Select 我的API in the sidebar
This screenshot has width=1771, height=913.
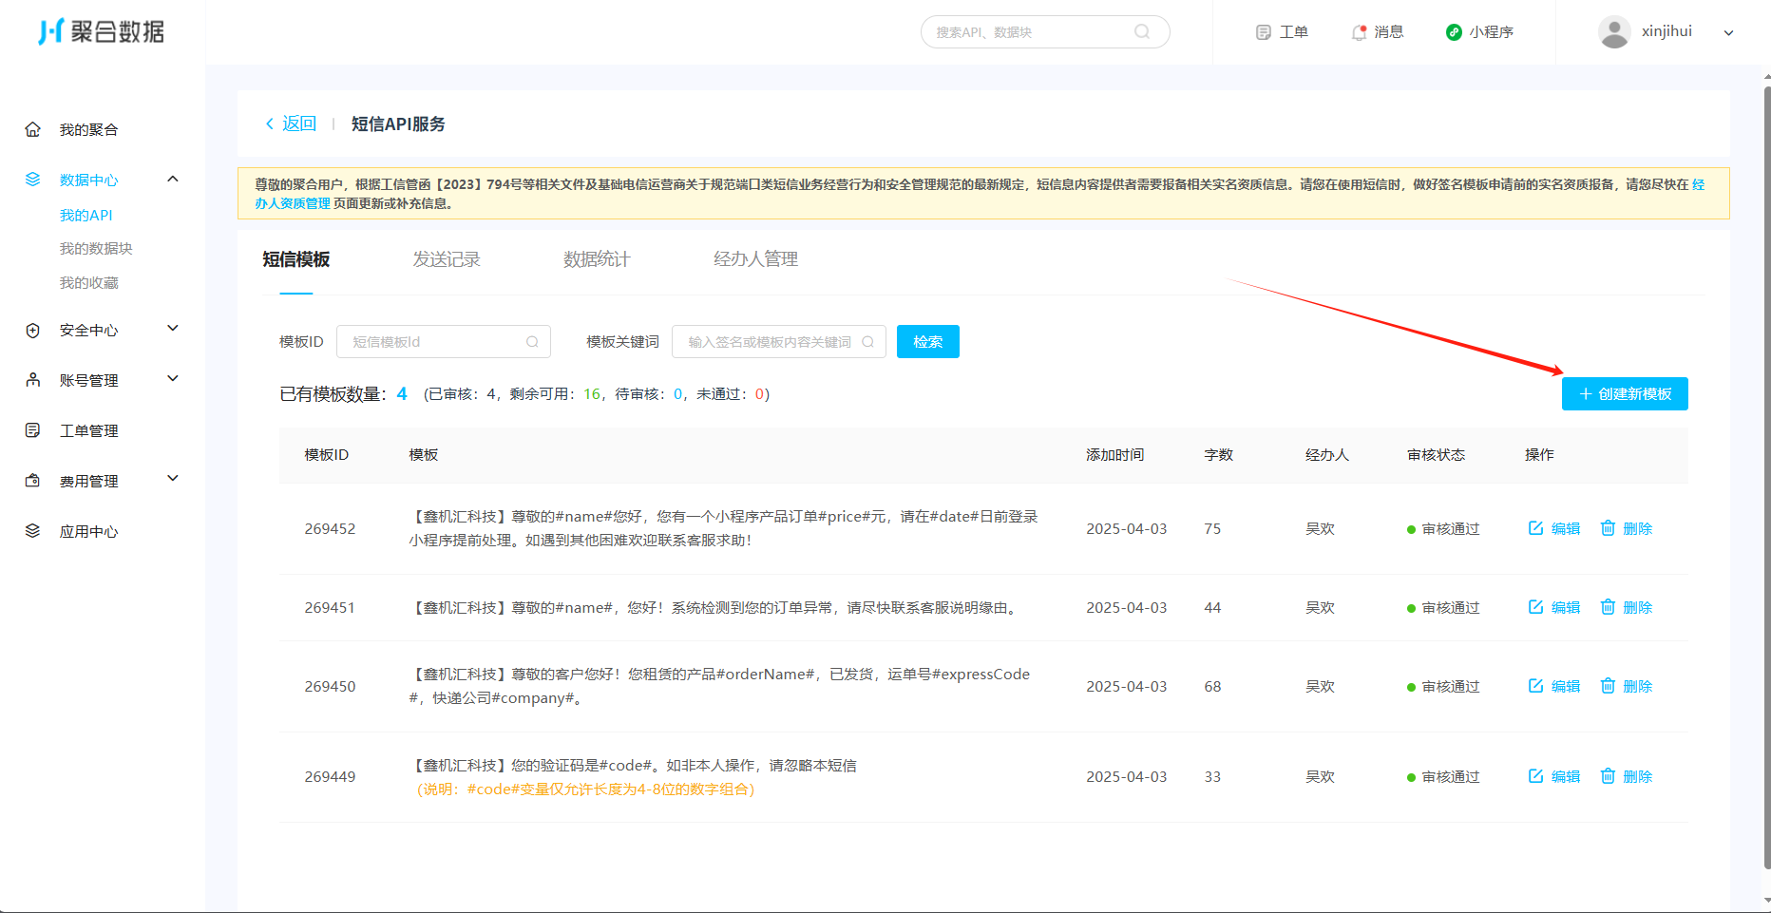(x=86, y=215)
